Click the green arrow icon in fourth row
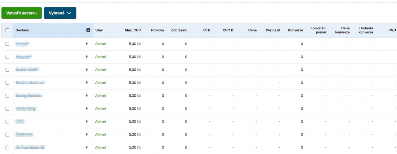The width and height of the screenshot is (397, 154). point(87,83)
